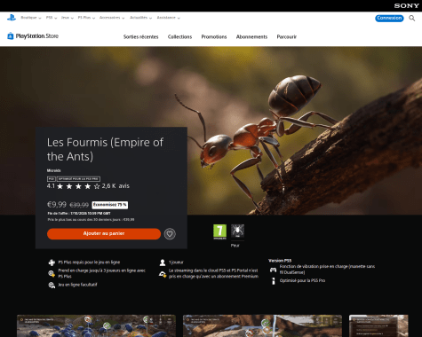The height and width of the screenshot is (337, 422).
Task: Open the Parcourir tab
Action: coord(286,37)
